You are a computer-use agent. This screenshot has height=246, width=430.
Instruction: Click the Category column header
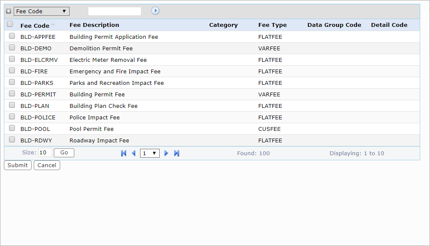[x=223, y=25]
